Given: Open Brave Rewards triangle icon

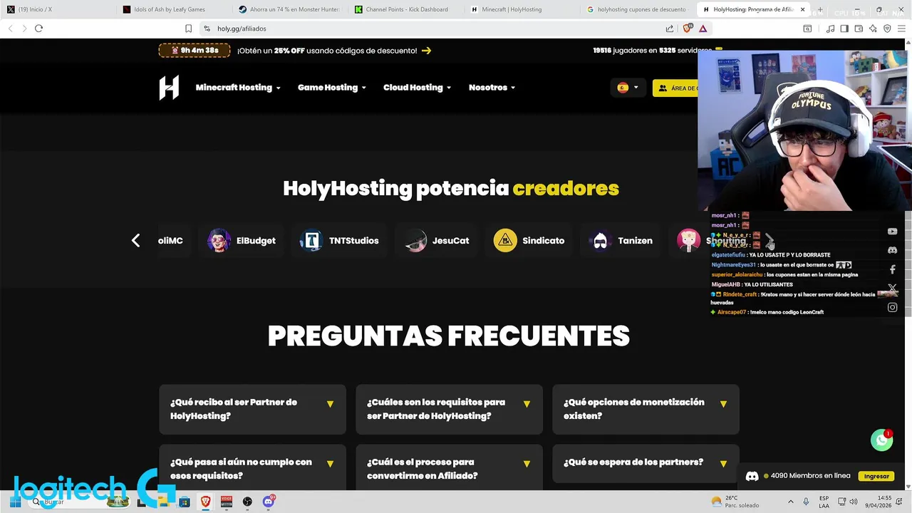Looking at the screenshot, I should coord(703,28).
